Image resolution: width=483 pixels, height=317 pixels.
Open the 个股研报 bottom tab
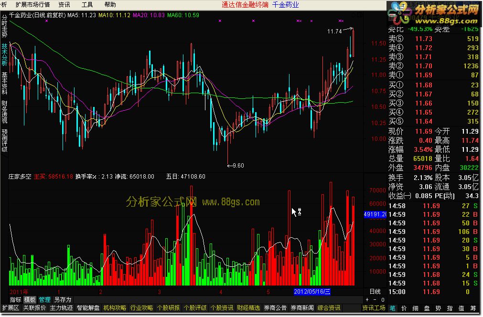[169, 308]
